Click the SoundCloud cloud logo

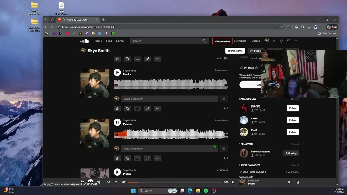(85, 41)
